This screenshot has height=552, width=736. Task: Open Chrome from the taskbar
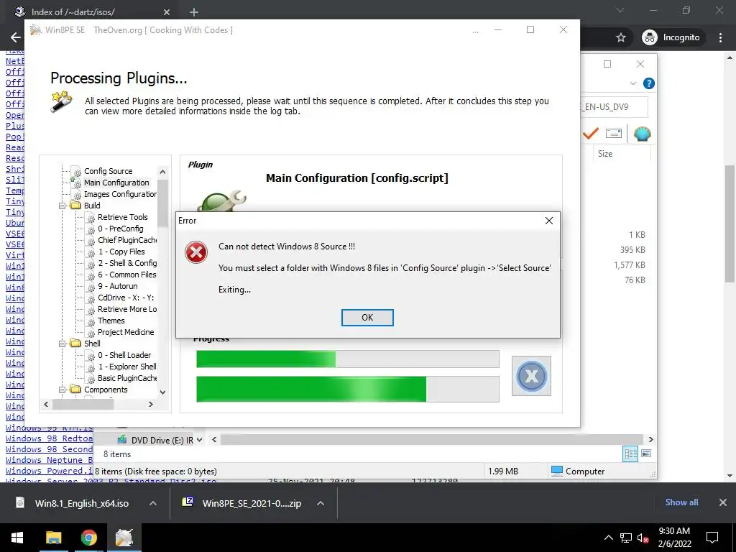[x=88, y=538]
